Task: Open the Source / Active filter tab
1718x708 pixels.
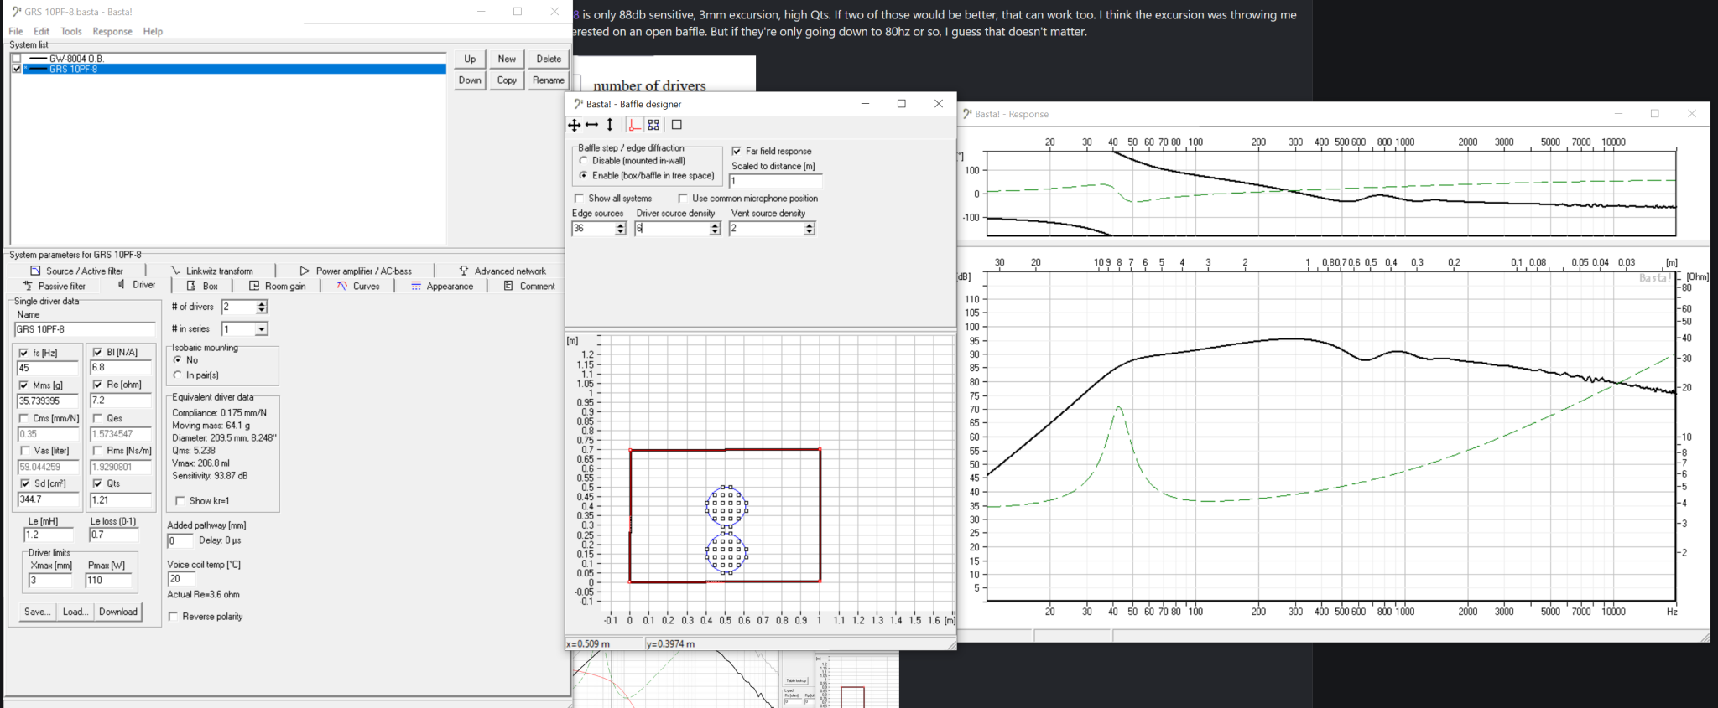Action: click(x=76, y=271)
